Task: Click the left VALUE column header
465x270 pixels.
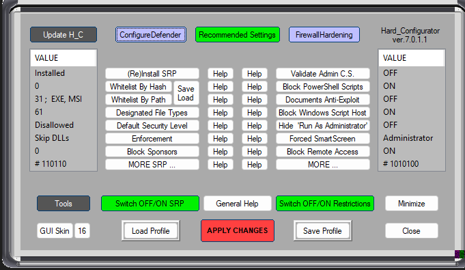Action: point(64,58)
